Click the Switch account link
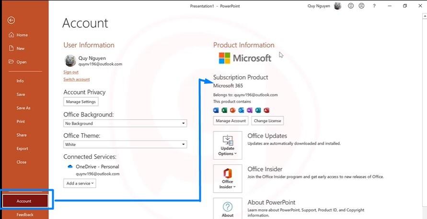This screenshot has width=427, height=219. pos(77,79)
